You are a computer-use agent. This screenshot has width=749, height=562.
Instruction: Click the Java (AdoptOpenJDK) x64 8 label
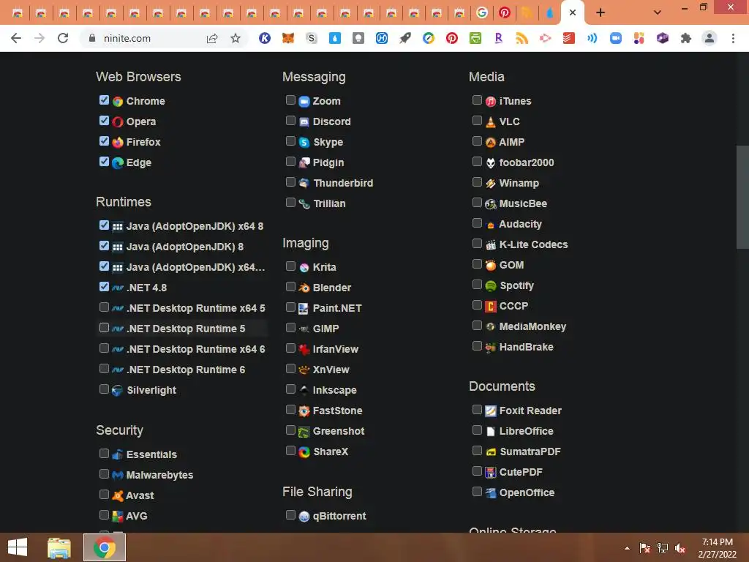click(x=195, y=227)
